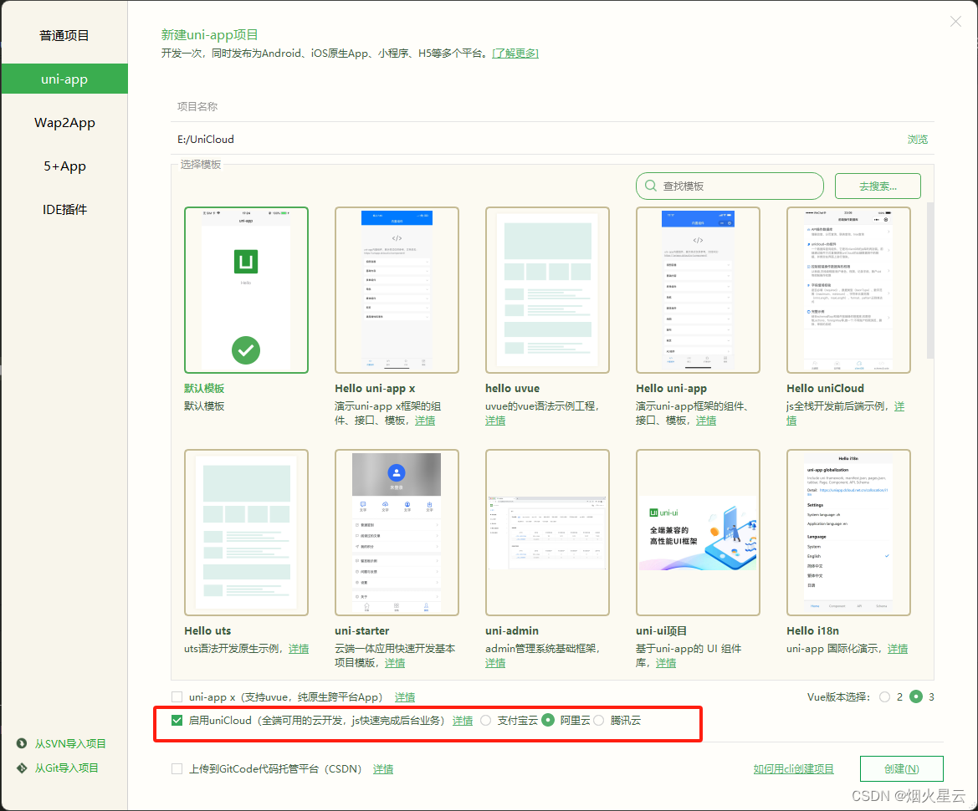Image resolution: width=978 pixels, height=811 pixels.
Task: Close the new project dialog
Action: coord(955,22)
